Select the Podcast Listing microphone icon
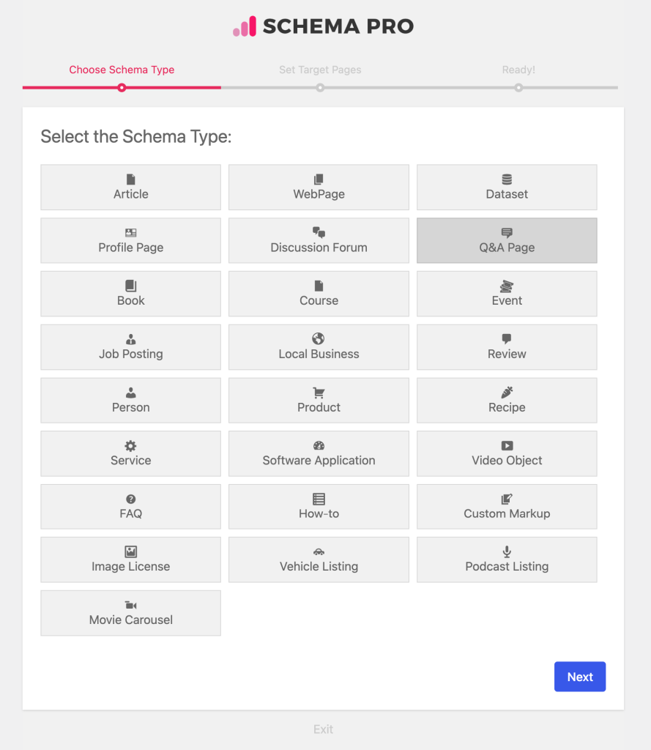The height and width of the screenshot is (750, 651). [x=507, y=552]
